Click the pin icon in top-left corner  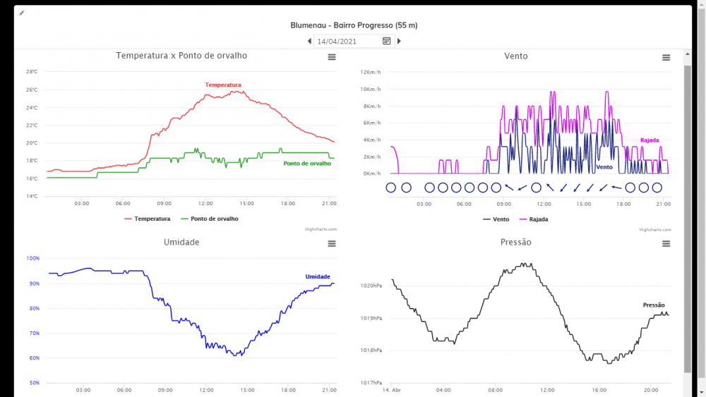[21, 13]
